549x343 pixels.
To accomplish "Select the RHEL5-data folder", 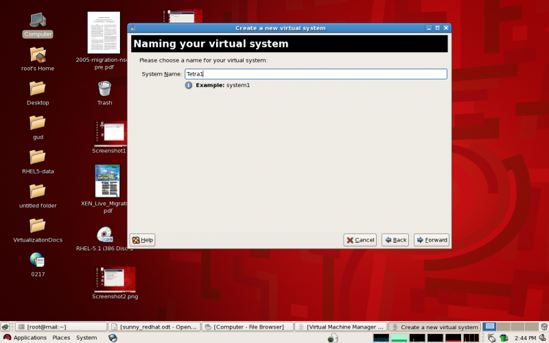I will 38,157.
